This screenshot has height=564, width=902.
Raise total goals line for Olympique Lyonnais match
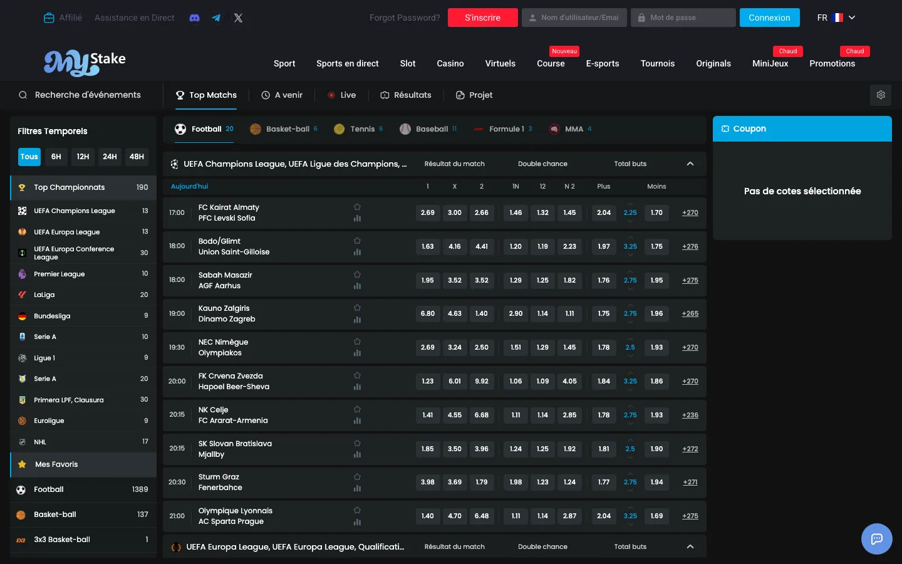click(x=630, y=508)
